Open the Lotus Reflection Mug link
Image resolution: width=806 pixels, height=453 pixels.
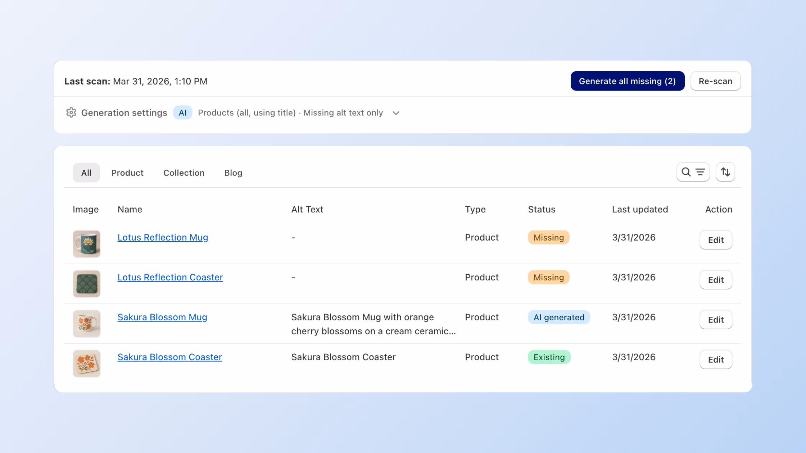[163, 237]
